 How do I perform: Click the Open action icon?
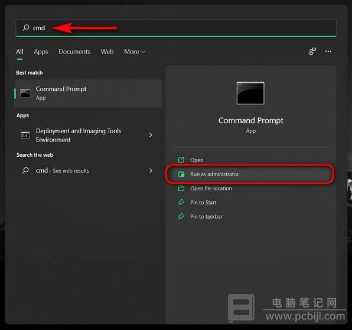point(181,160)
